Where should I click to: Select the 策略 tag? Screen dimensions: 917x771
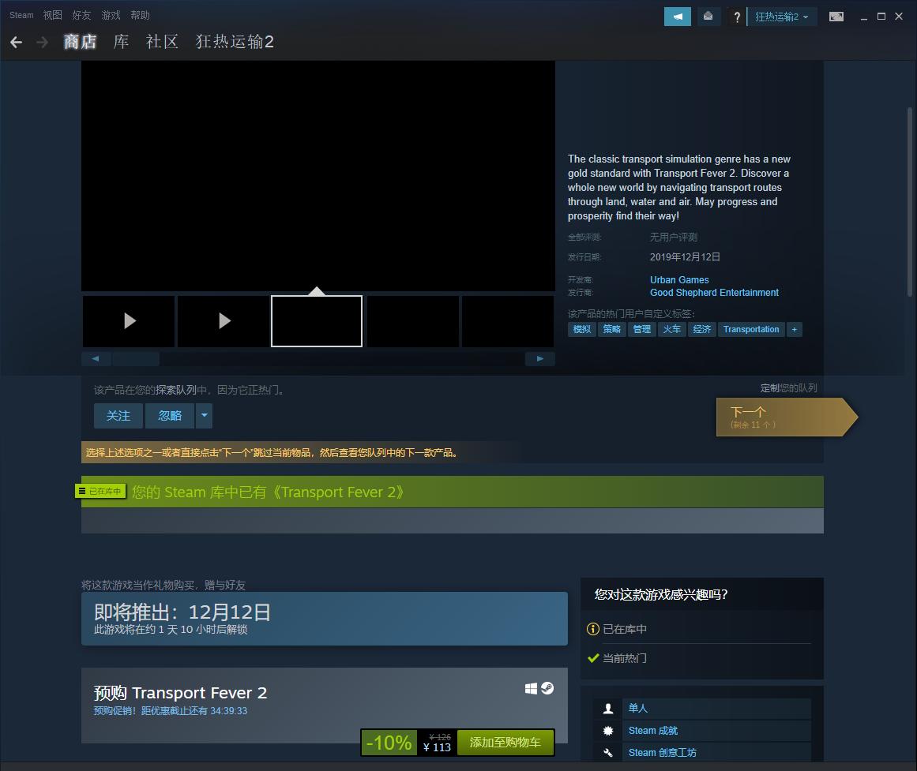[611, 329]
